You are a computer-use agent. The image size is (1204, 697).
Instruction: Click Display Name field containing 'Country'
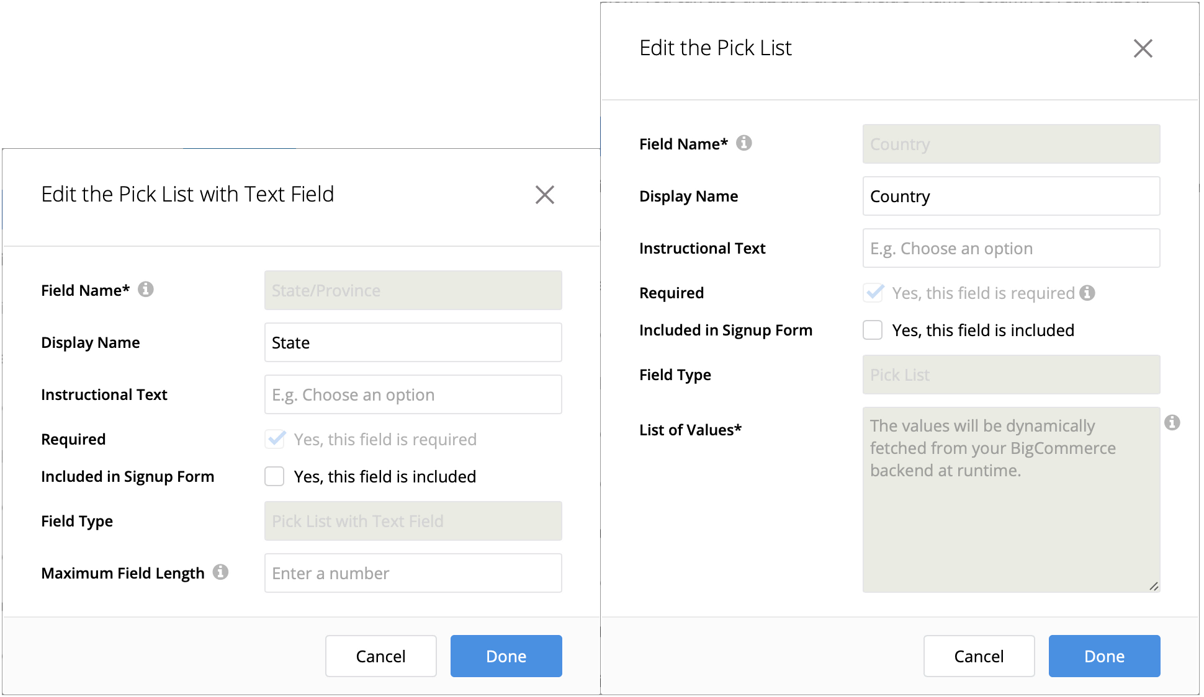pos(1011,196)
